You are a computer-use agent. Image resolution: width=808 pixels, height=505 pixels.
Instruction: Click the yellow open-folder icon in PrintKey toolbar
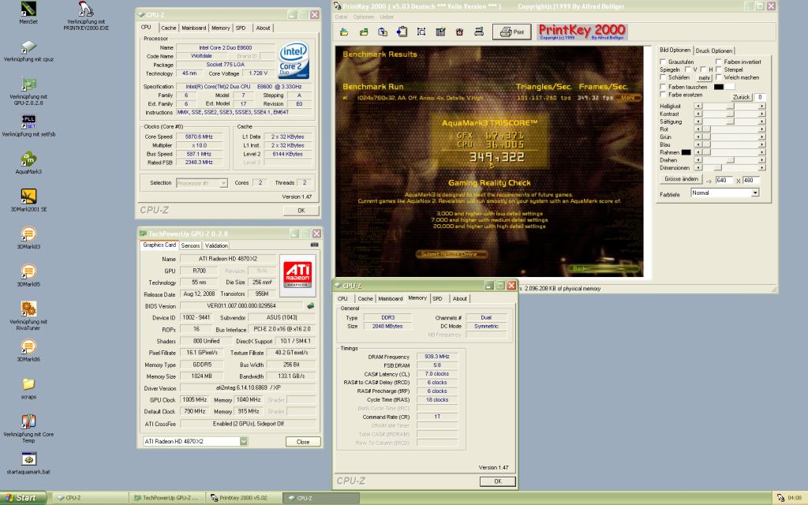click(x=344, y=32)
